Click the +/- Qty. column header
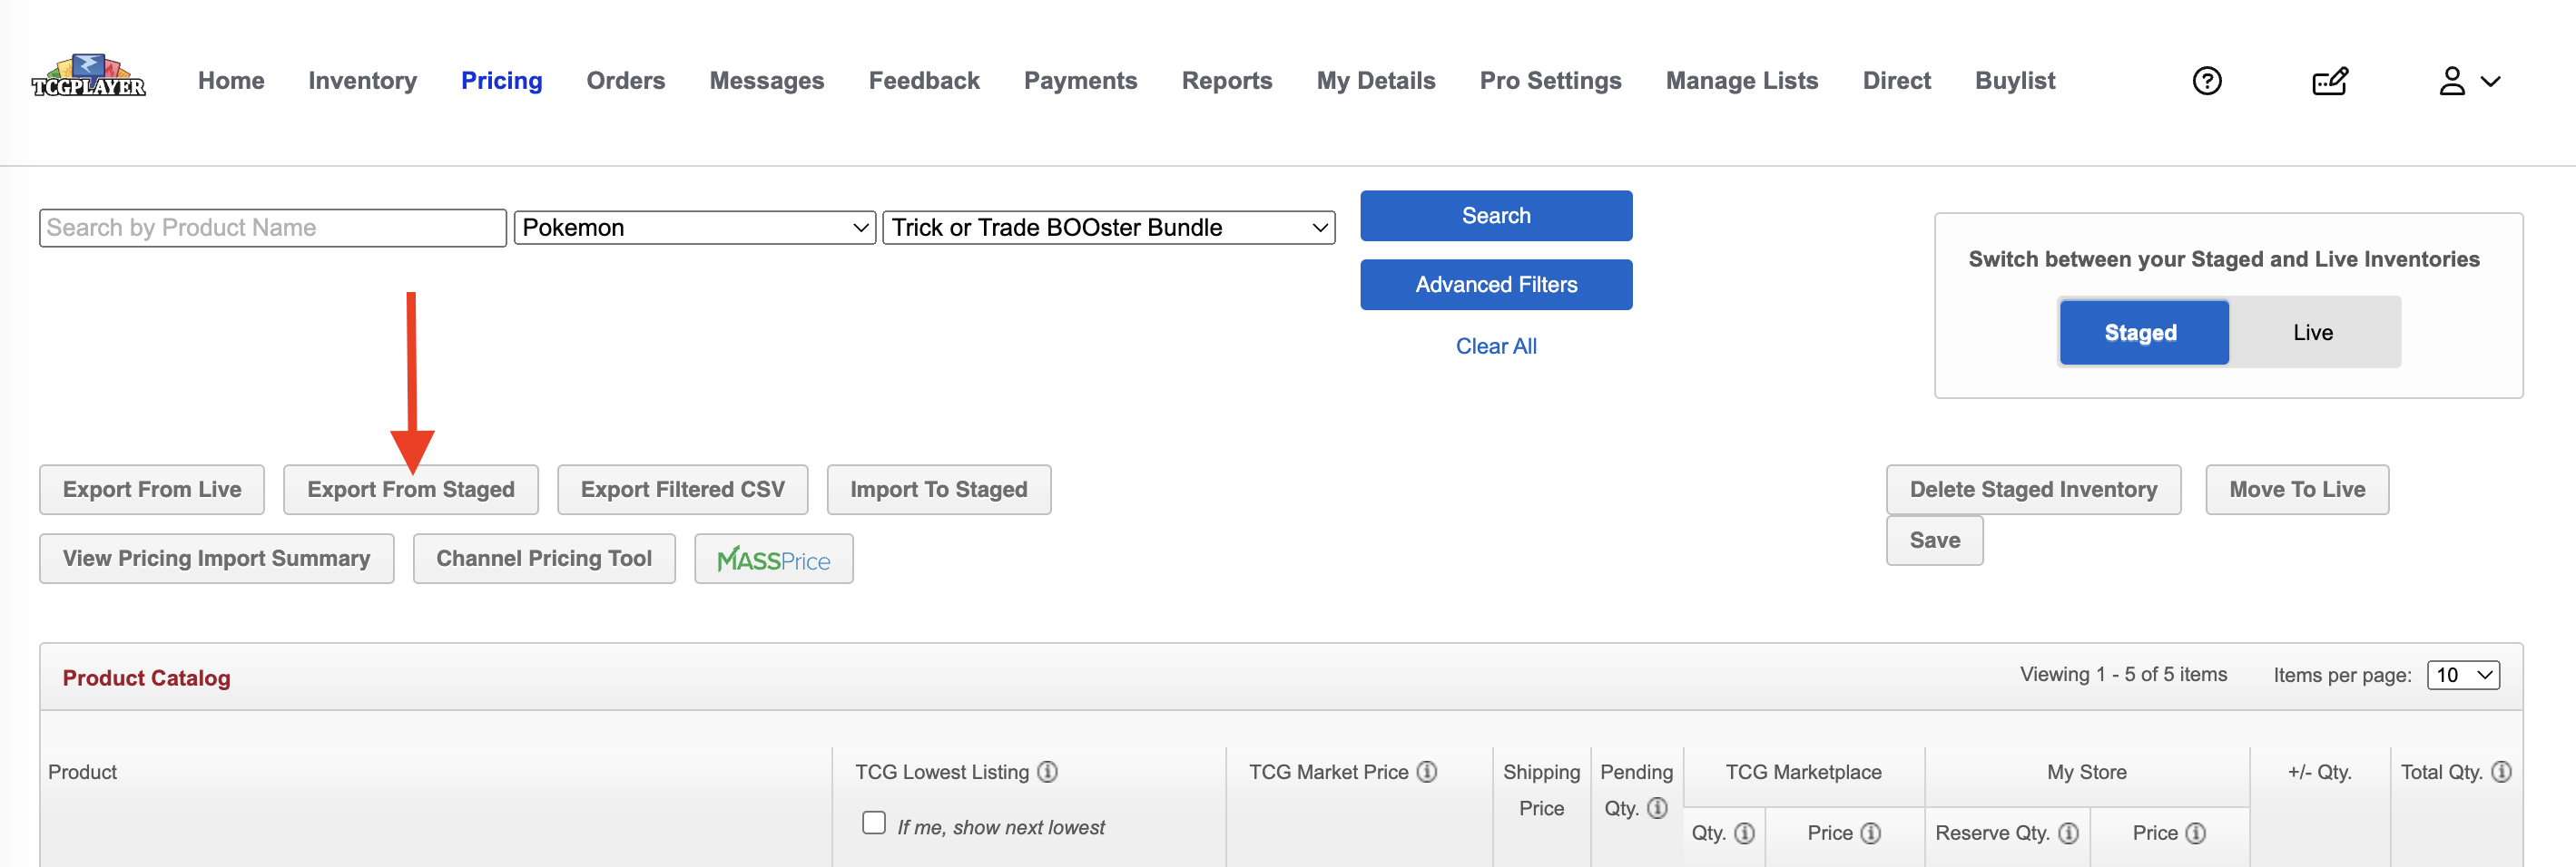Image resolution: width=2576 pixels, height=867 pixels. point(2319,772)
